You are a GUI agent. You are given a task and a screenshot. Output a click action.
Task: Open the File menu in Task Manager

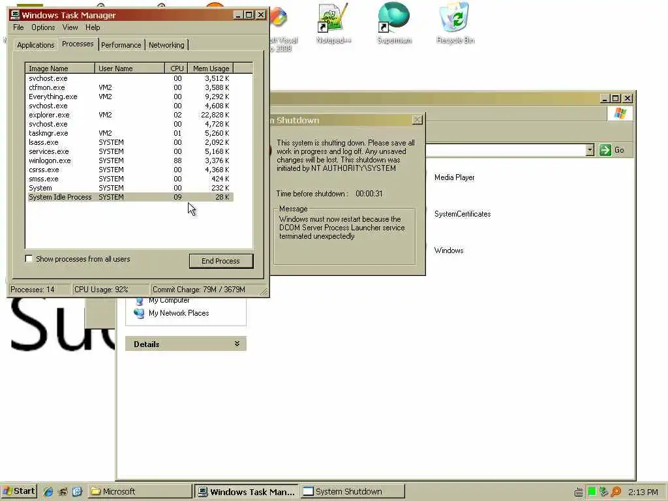pos(18,27)
